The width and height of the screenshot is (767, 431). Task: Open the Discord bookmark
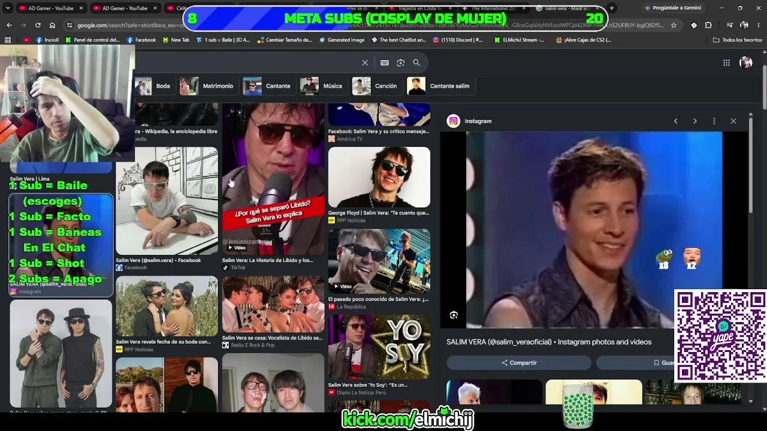[457, 40]
